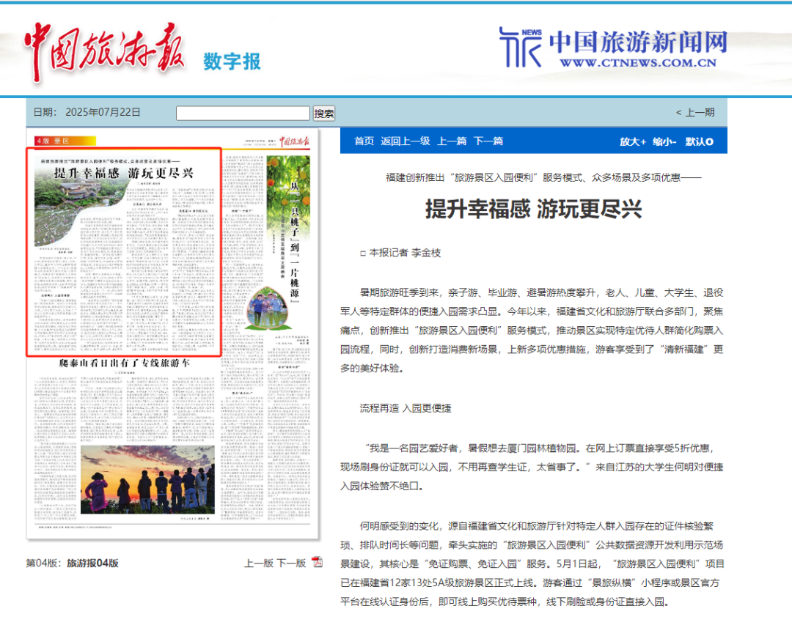Go to the 首页 homepage entry
The image size is (792, 636).
pyautogui.click(x=362, y=141)
